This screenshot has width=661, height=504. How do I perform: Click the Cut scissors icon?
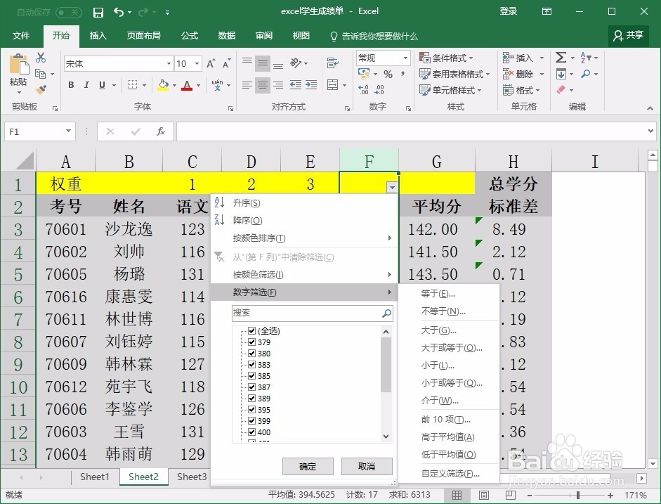pyautogui.click(x=41, y=58)
